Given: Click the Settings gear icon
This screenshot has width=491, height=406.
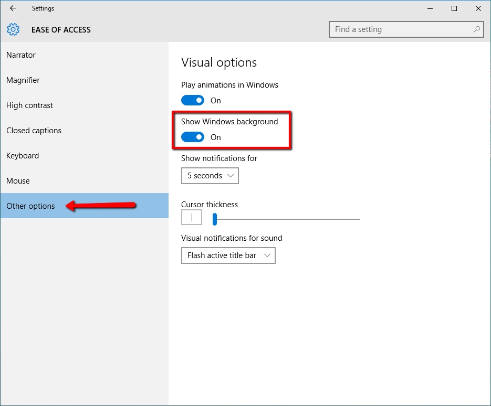Looking at the screenshot, I should tap(13, 29).
